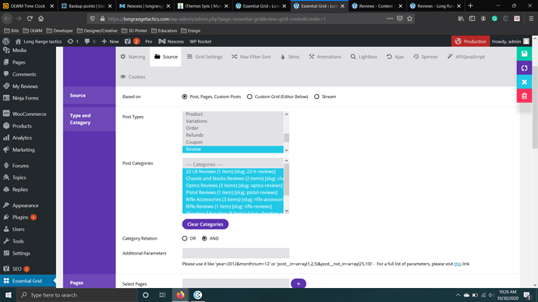Open the Education bookmarks folder

164,31
